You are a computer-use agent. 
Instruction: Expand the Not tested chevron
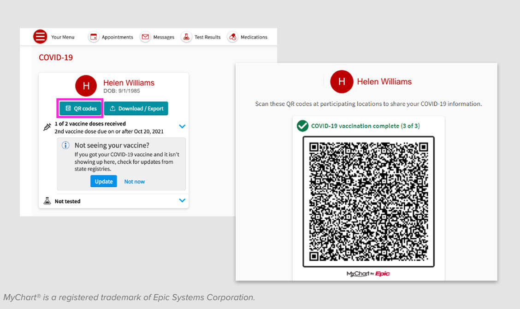point(182,200)
